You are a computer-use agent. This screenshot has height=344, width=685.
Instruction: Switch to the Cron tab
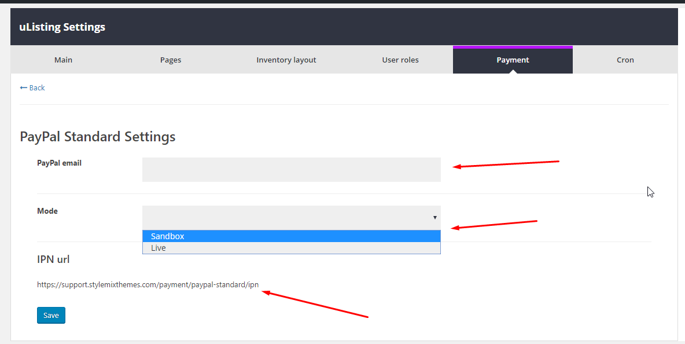(x=625, y=60)
